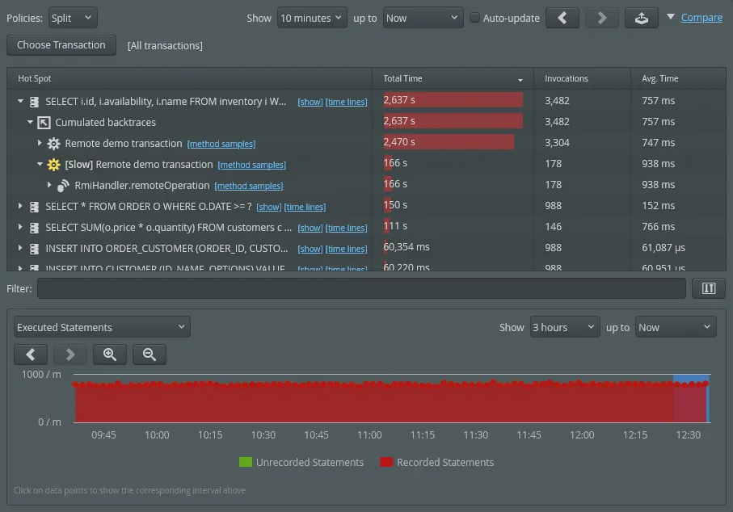The height and width of the screenshot is (512, 733).
Task: Collapse the SELECT i.id inventory hot spot row
Action: 20,101
